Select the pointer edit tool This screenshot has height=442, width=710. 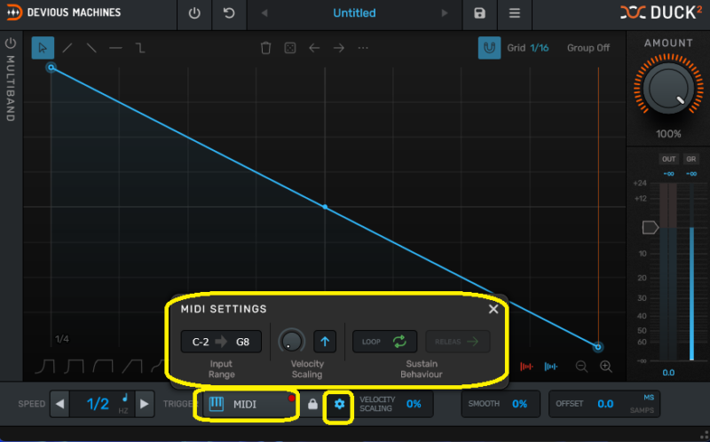pos(42,48)
